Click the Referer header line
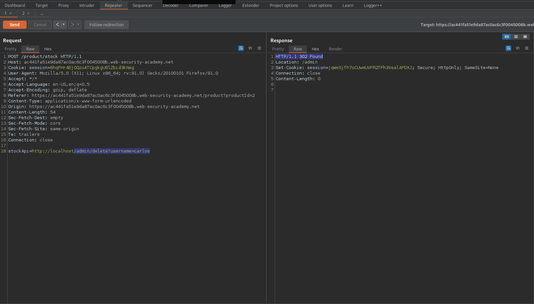534x304 pixels. [131, 96]
